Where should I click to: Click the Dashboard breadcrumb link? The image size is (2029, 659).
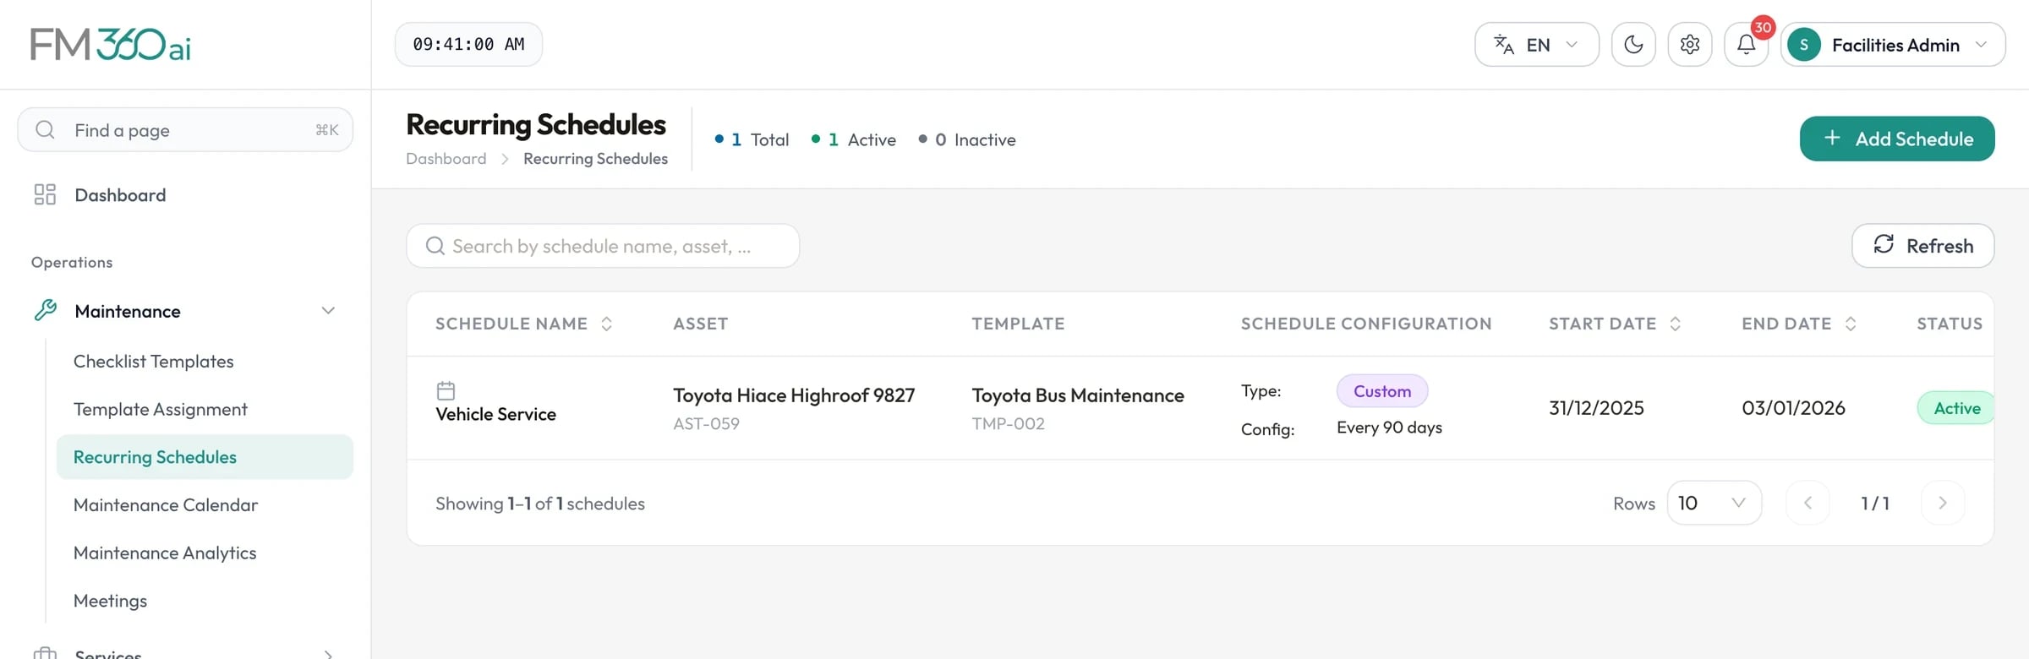click(x=446, y=159)
